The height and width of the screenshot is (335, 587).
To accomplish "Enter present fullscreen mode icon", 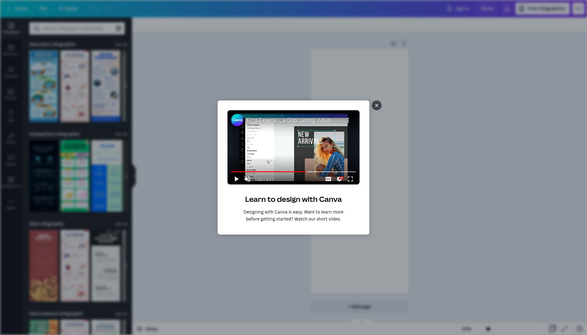I will (565, 329).
